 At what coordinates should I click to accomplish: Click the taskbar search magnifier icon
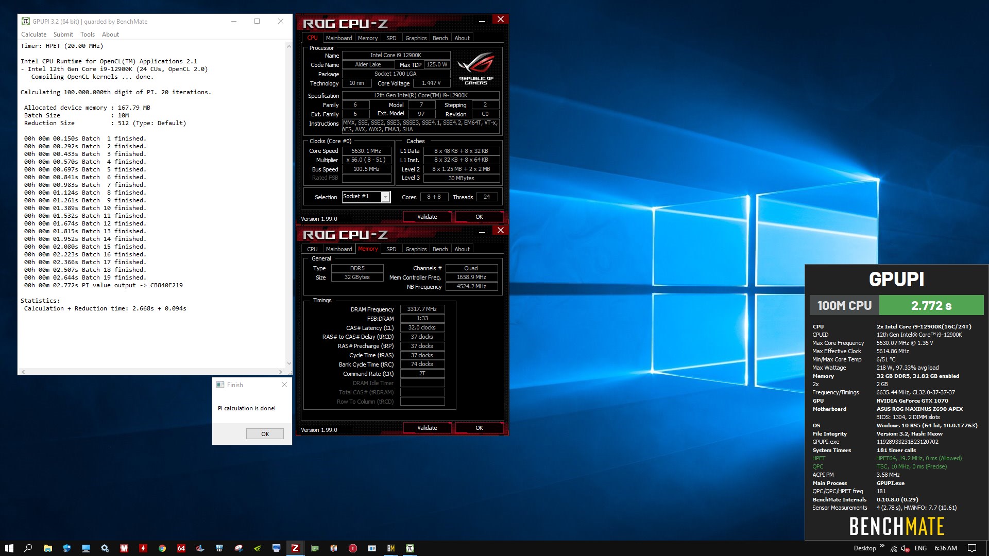pyautogui.click(x=28, y=548)
